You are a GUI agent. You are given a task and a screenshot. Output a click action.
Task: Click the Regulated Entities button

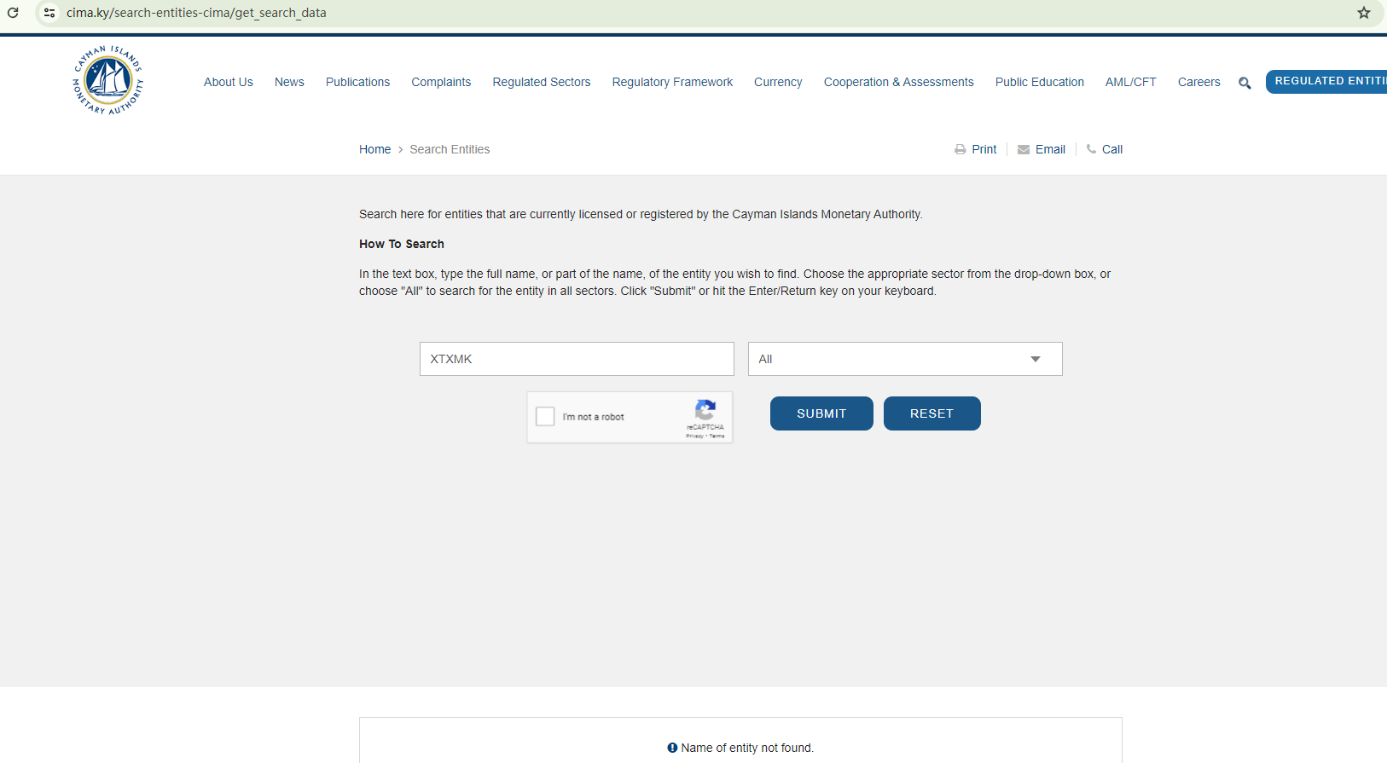1326,81
